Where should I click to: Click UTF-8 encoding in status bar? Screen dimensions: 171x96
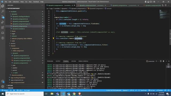click(x=132, y=90)
